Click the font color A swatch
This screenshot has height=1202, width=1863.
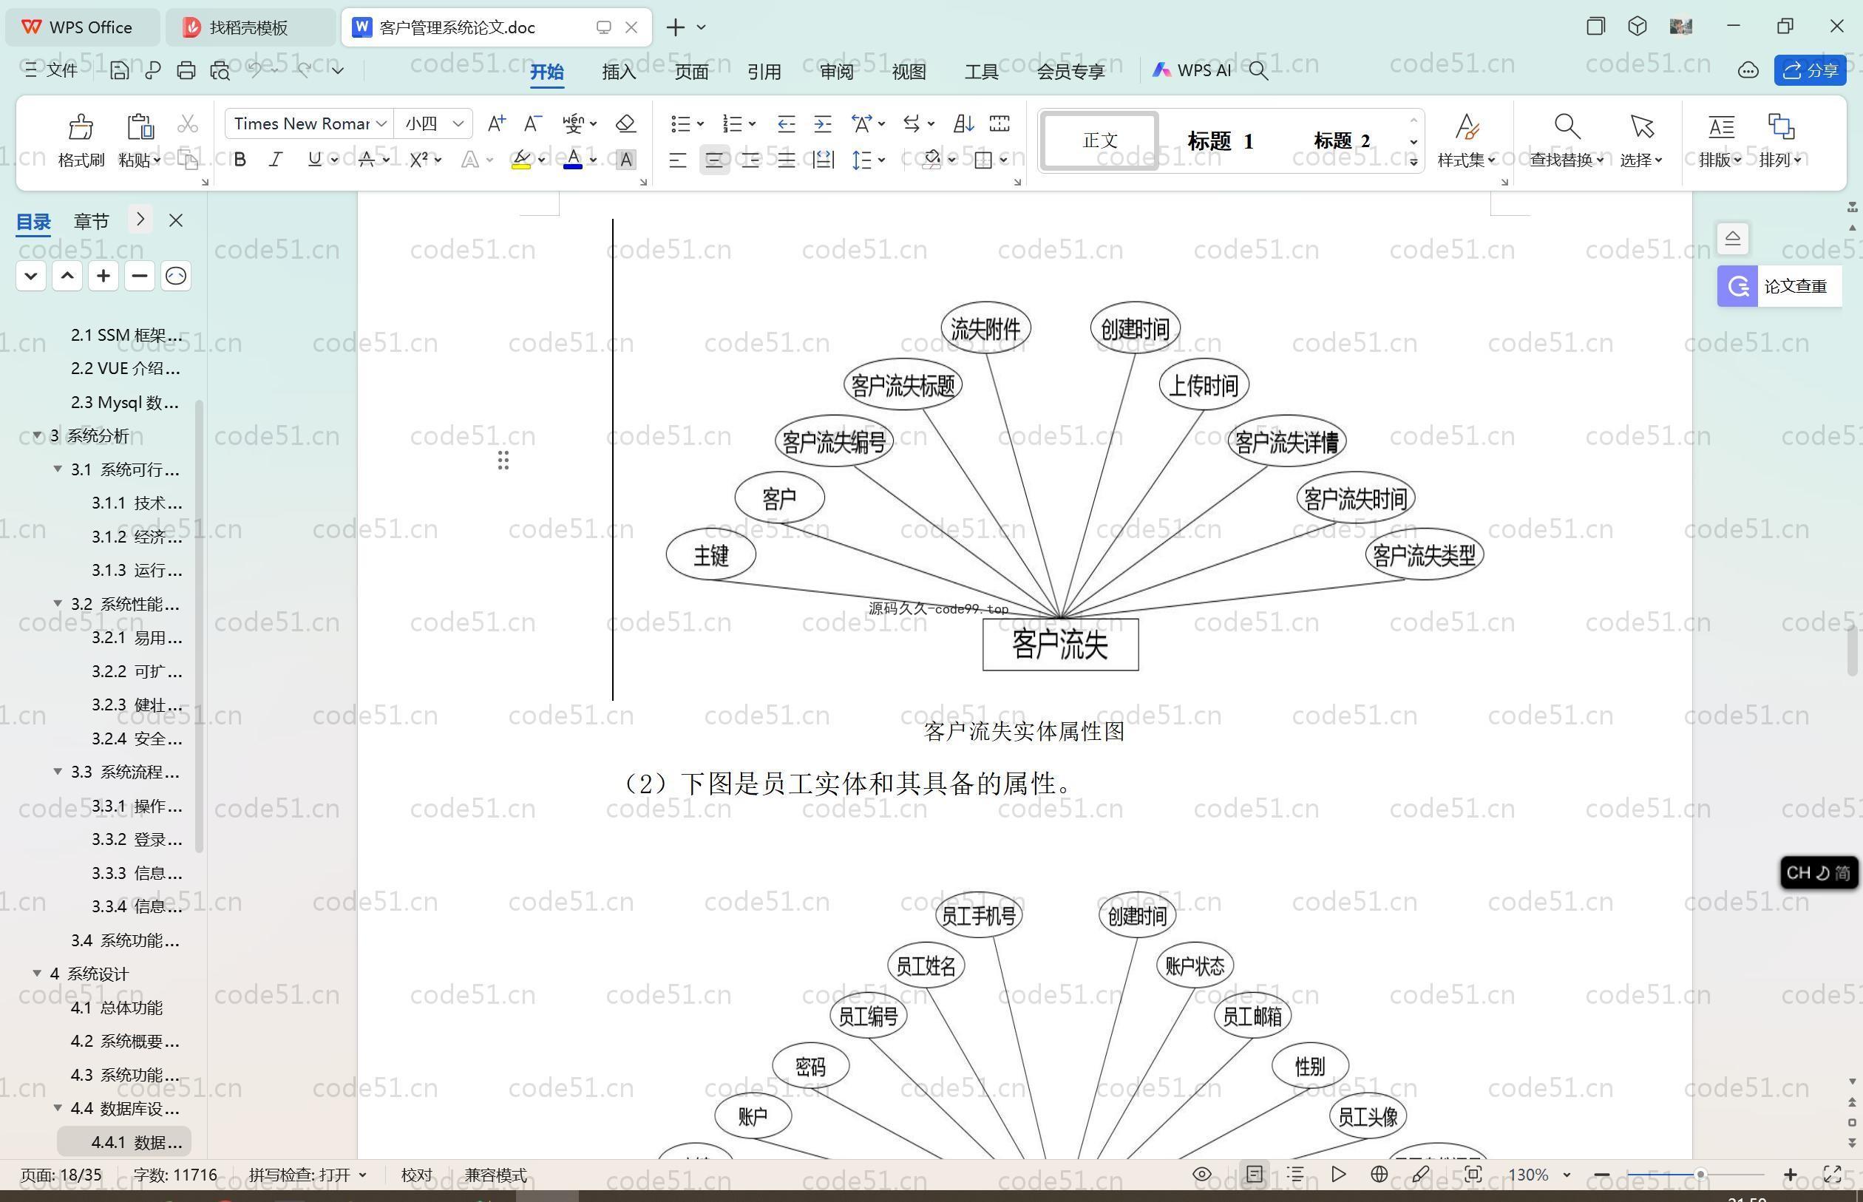(x=573, y=160)
